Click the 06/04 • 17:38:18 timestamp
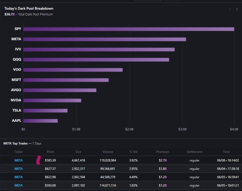Screen dimensions: 242x191 click(x=228, y=169)
